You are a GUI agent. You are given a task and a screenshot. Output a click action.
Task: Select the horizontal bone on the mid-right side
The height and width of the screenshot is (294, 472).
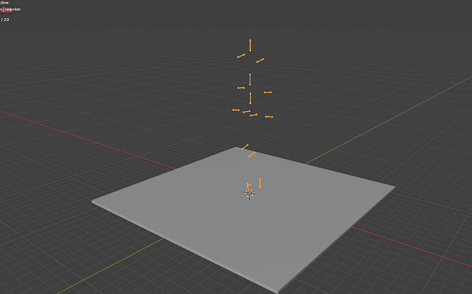[267, 92]
